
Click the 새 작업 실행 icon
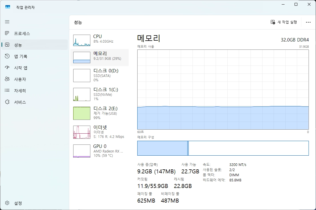[273, 22]
